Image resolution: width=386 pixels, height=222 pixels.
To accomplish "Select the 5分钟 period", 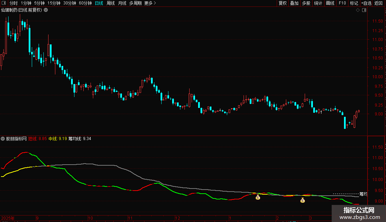I will click(39, 3).
